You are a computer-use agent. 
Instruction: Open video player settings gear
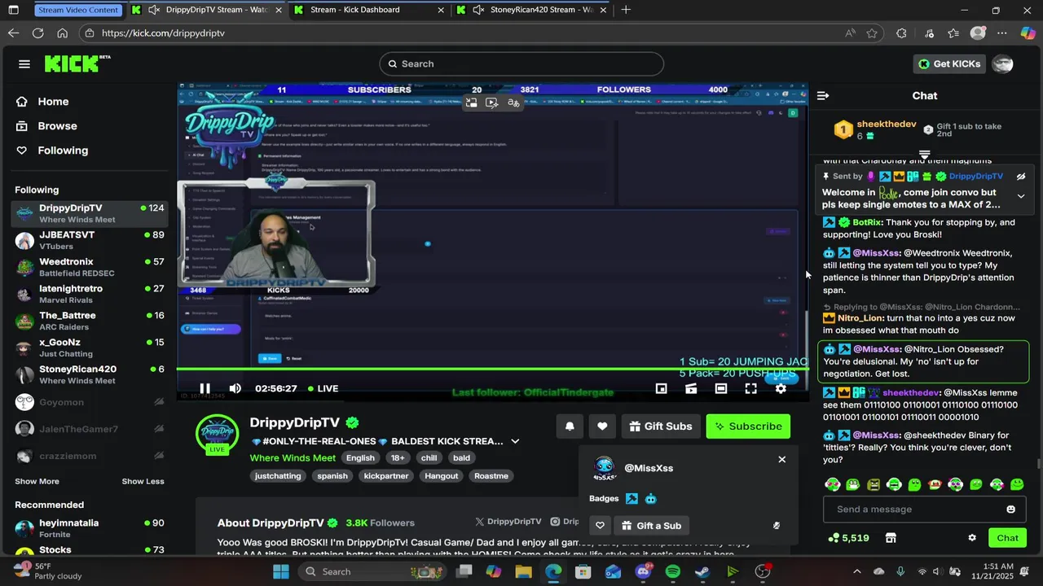(781, 388)
